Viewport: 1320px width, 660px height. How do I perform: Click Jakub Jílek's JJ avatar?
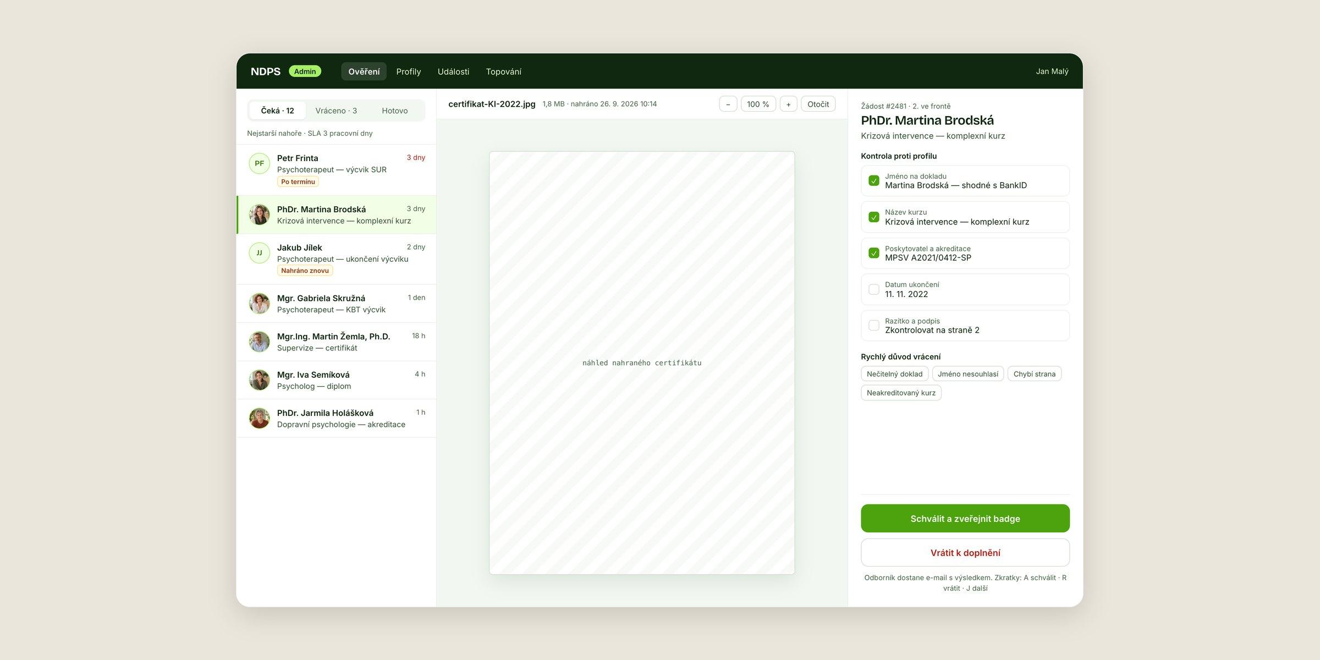click(259, 253)
